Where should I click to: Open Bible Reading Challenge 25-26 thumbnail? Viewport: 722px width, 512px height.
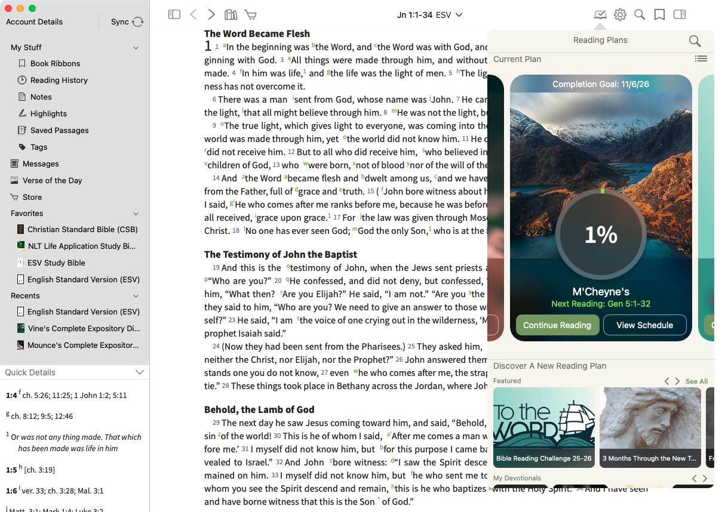click(543, 427)
